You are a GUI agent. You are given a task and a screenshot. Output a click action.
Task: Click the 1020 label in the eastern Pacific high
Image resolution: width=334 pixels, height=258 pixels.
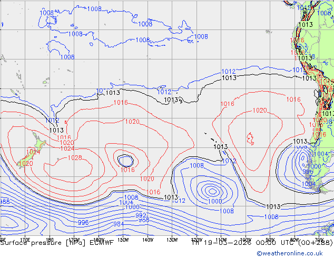(x=260, y=110)
